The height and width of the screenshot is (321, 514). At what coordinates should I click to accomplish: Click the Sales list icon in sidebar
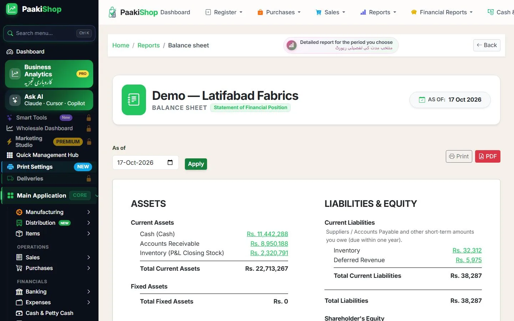click(x=19, y=258)
